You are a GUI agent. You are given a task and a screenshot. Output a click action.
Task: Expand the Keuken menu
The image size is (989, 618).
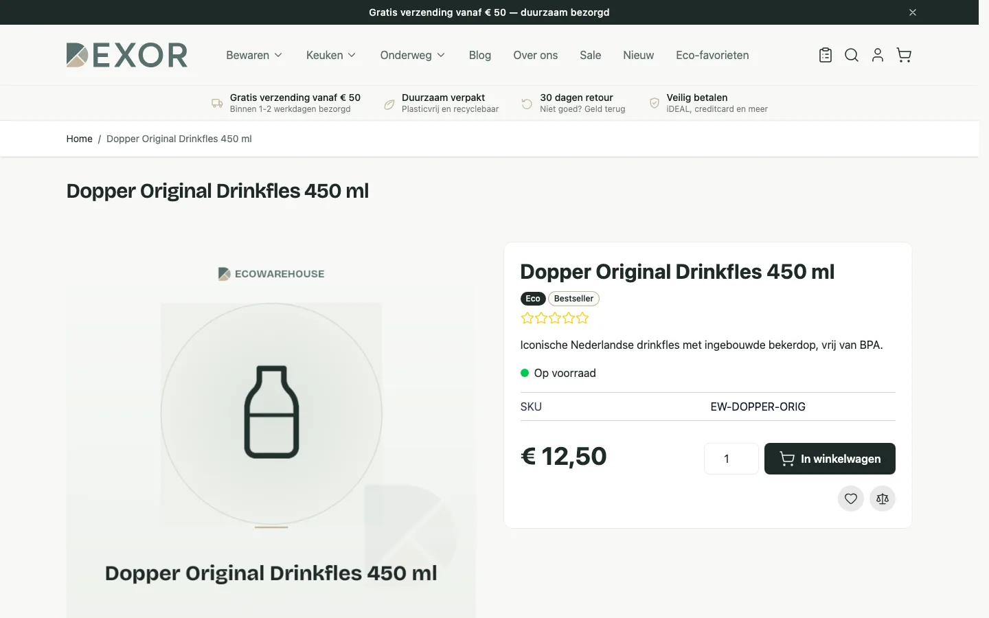click(331, 55)
